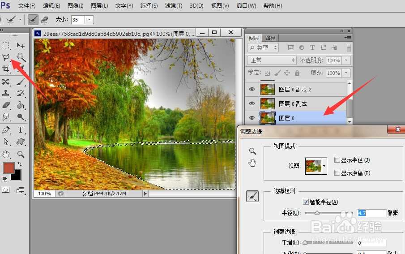Click the Zoom tool in Refine Edge dialog
This screenshot has height=254, width=405.
point(252,151)
